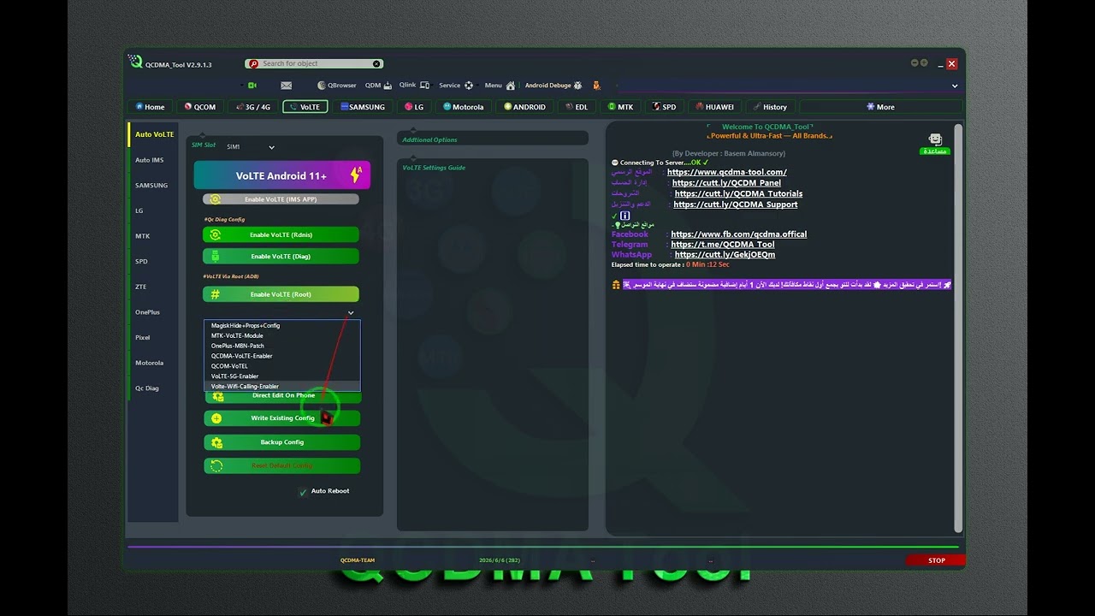Open the HUAWEI tab
The width and height of the screenshot is (1095, 616).
tap(714, 107)
